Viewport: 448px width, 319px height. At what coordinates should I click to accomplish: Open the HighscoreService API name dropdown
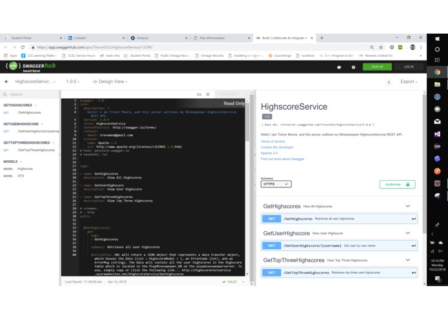pyautogui.click(x=35, y=81)
